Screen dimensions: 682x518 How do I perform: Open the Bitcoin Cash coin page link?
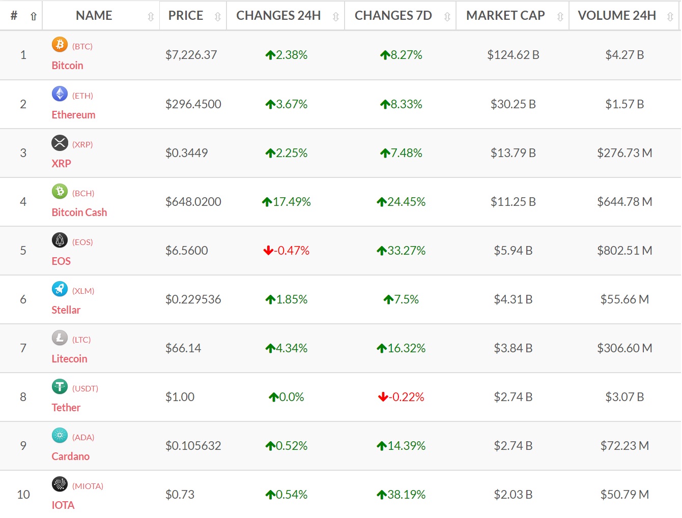coord(79,212)
